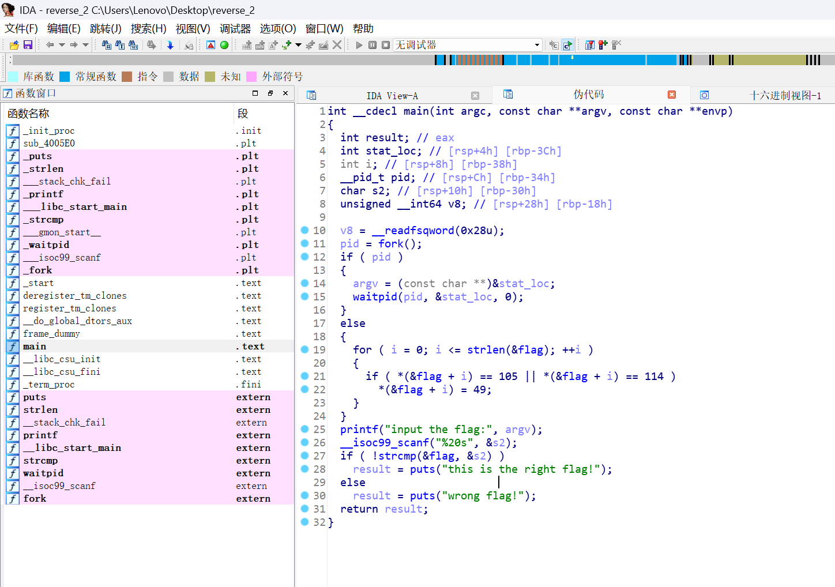Click the 常规函数 blue color swatch

65,77
